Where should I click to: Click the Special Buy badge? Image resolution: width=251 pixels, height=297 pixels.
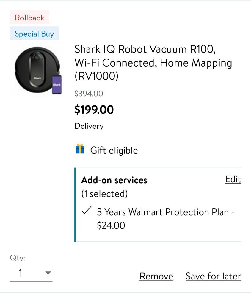point(34,34)
